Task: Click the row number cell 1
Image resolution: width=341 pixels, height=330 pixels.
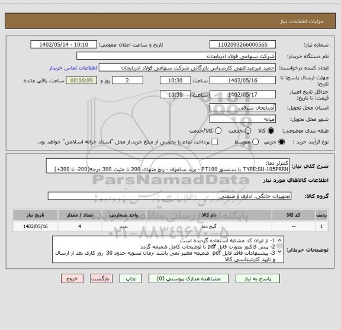Action: point(321,226)
